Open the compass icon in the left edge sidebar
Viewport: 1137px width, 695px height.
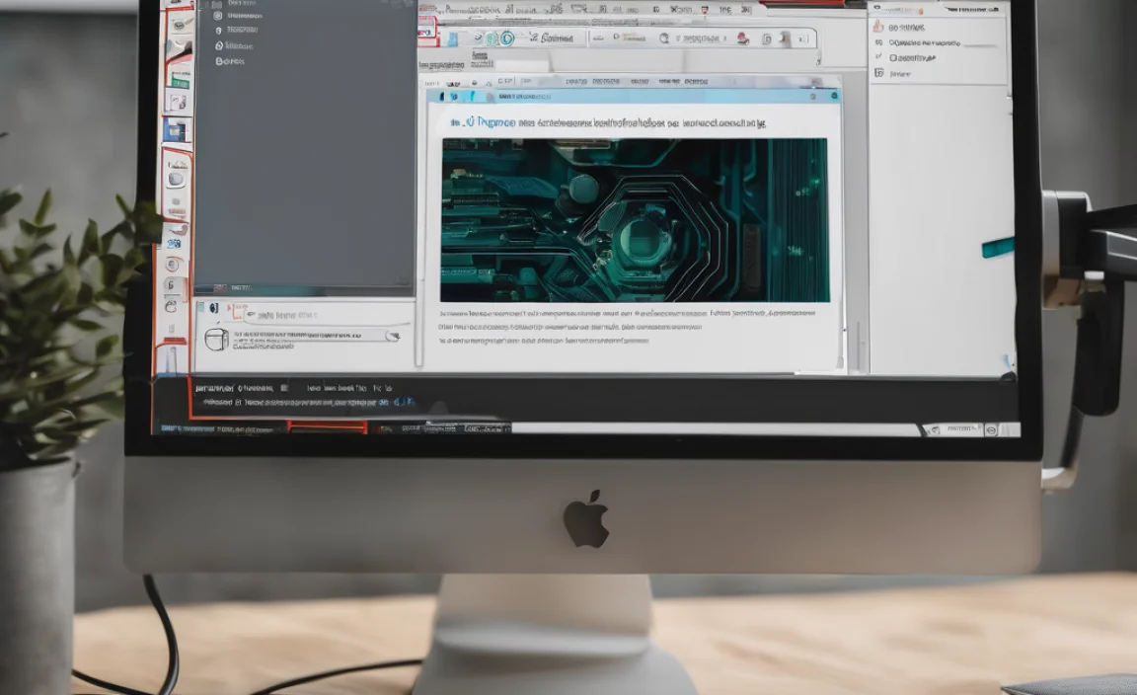pos(170,263)
